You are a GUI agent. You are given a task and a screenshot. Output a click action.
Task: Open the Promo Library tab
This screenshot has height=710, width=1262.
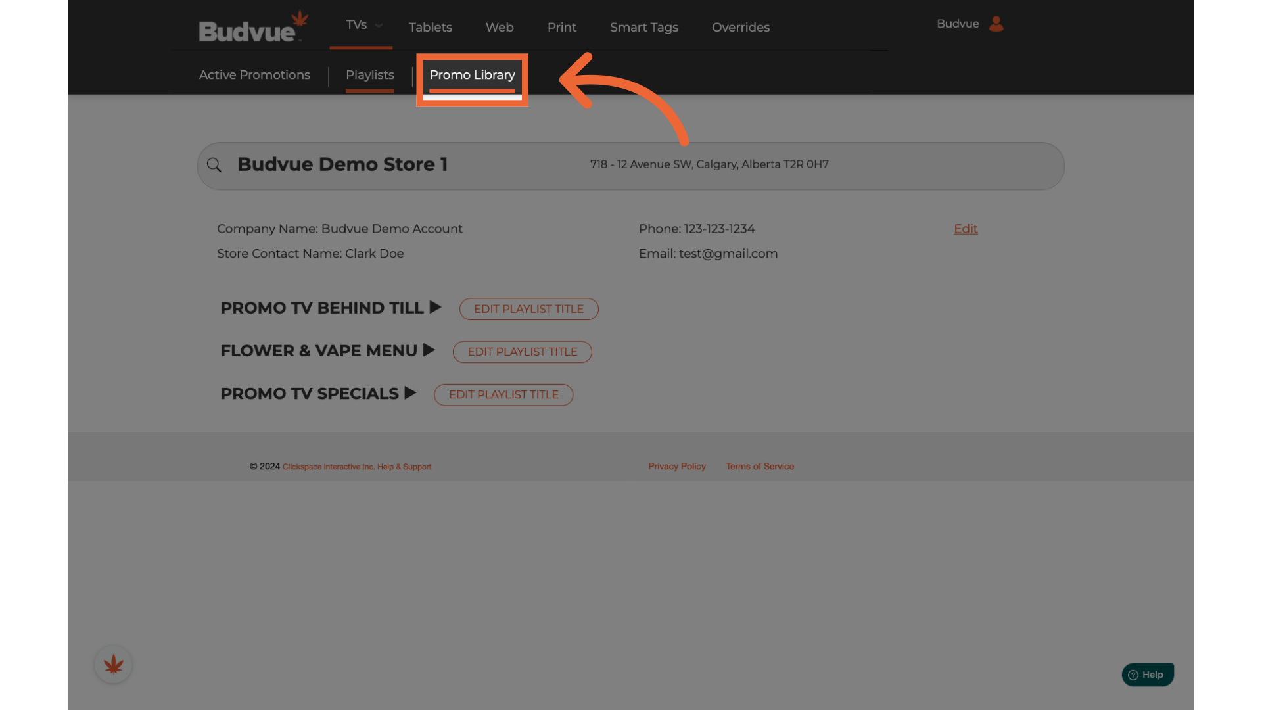(472, 75)
